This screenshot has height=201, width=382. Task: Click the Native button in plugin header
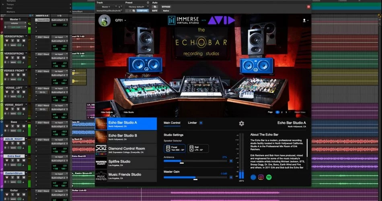click(166, 11)
